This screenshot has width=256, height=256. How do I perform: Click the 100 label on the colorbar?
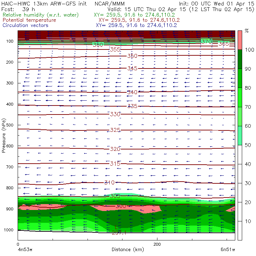[249, 50]
